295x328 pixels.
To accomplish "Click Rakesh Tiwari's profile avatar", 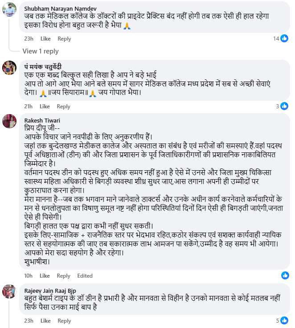I will point(10,121).
